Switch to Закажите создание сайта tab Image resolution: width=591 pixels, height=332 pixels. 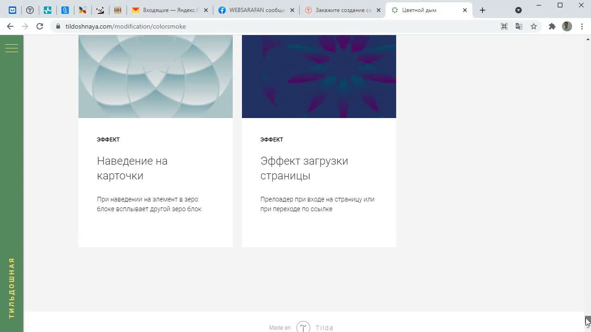342,10
